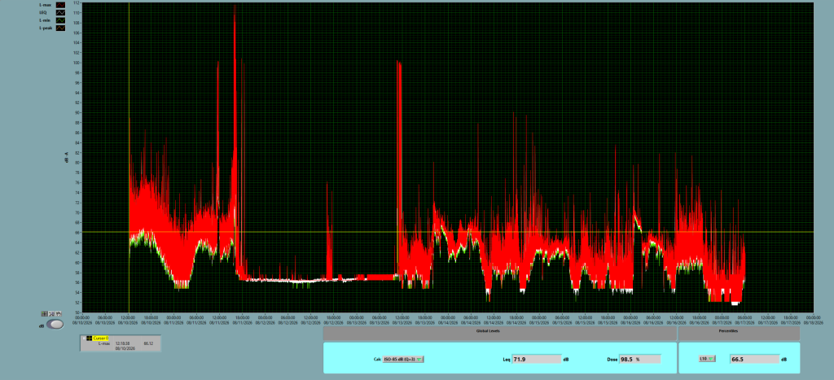Select the graph pan hand tool

59,313
